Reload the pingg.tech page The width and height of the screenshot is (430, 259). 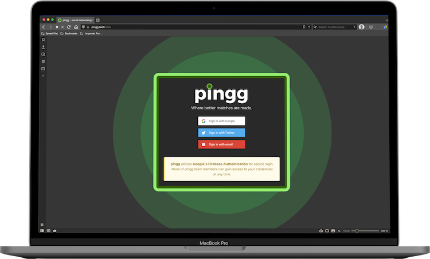pos(69,27)
